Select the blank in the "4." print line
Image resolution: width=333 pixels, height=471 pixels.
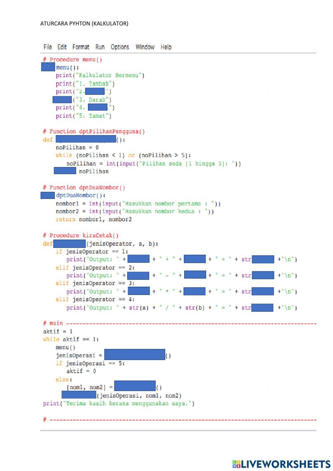(x=98, y=107)
